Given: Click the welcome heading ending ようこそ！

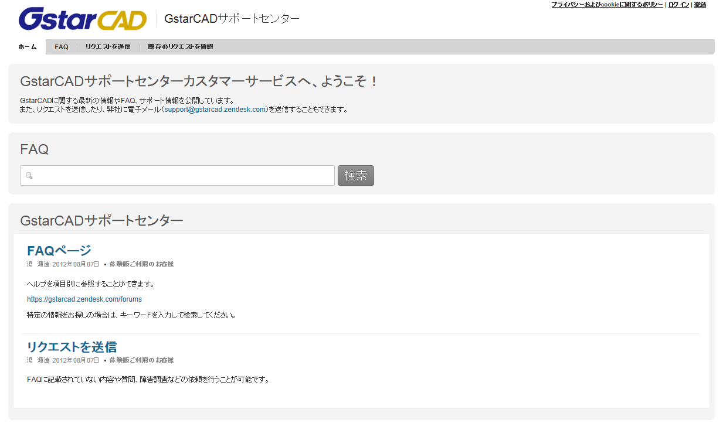Looking at the screenshot, I should (199, 81).
